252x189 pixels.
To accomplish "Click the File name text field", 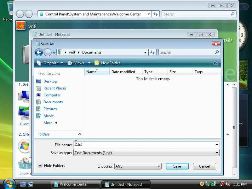I will point(144,145).
